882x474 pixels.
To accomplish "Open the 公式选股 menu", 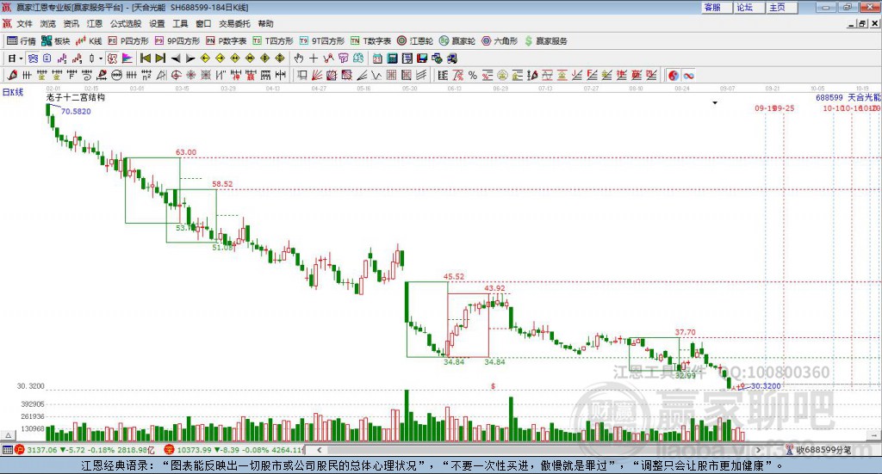I will [x=126, y=23].
